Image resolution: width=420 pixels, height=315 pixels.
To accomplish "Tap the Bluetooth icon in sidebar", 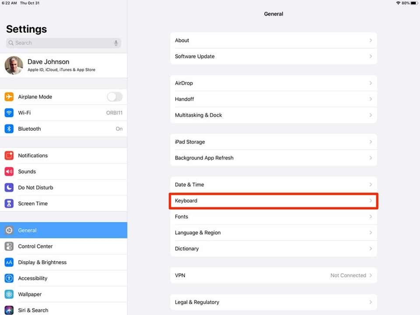I will click(9, 129).
